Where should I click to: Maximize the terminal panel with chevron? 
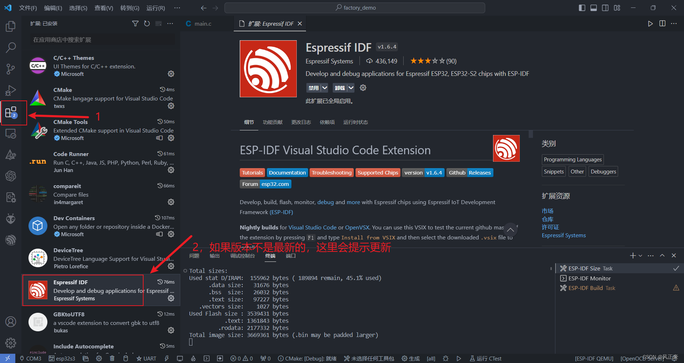point(662,255)
